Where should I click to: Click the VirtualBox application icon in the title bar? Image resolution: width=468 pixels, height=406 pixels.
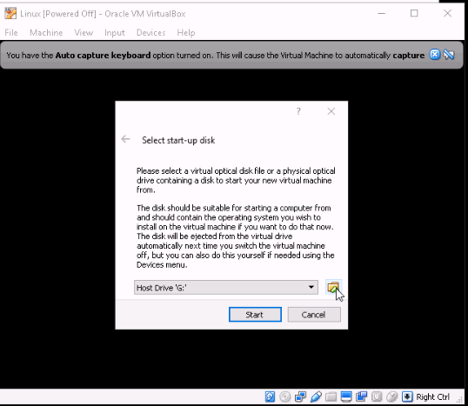(10, 13)
